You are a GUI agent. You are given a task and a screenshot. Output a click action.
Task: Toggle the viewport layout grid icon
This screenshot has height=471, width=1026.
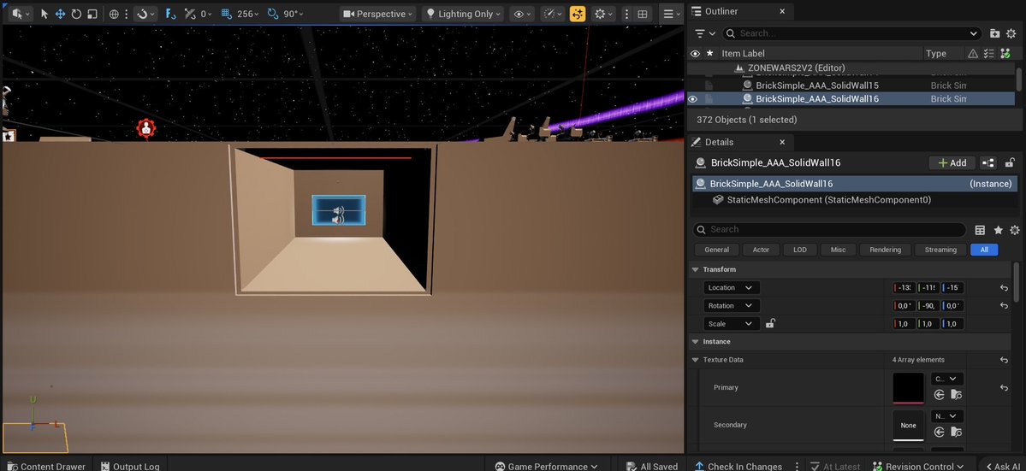[643, 14]
